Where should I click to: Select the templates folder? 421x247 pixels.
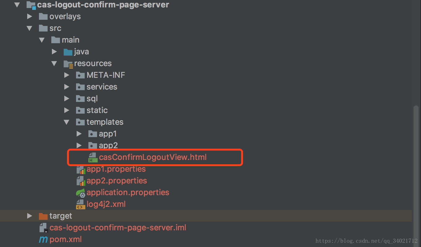point(105,122)
